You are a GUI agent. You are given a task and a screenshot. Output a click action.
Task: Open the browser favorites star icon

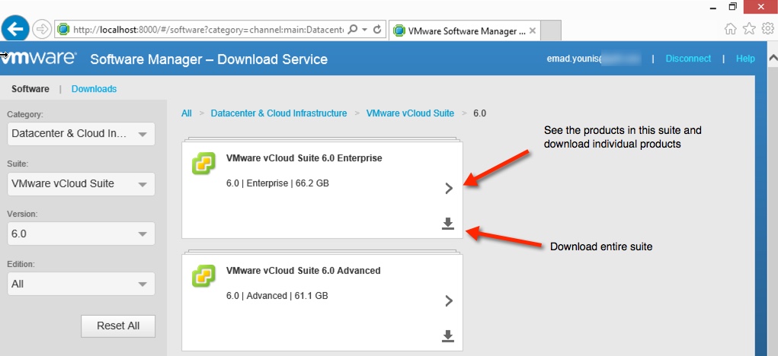750,29
